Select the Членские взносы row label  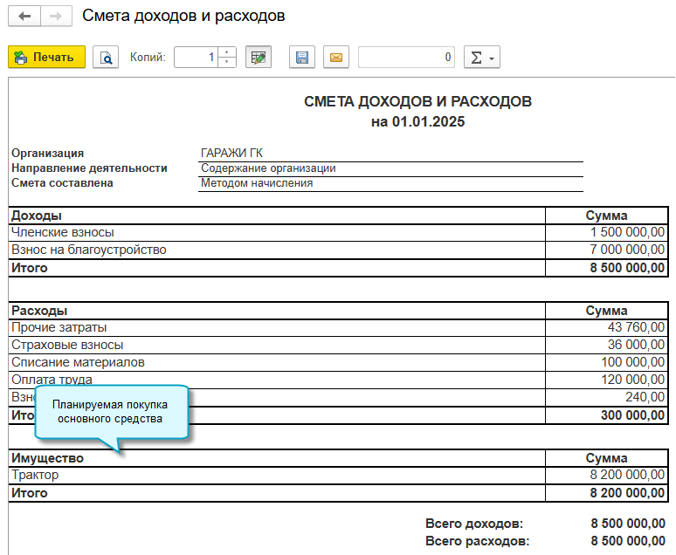[x=63, y=232]
